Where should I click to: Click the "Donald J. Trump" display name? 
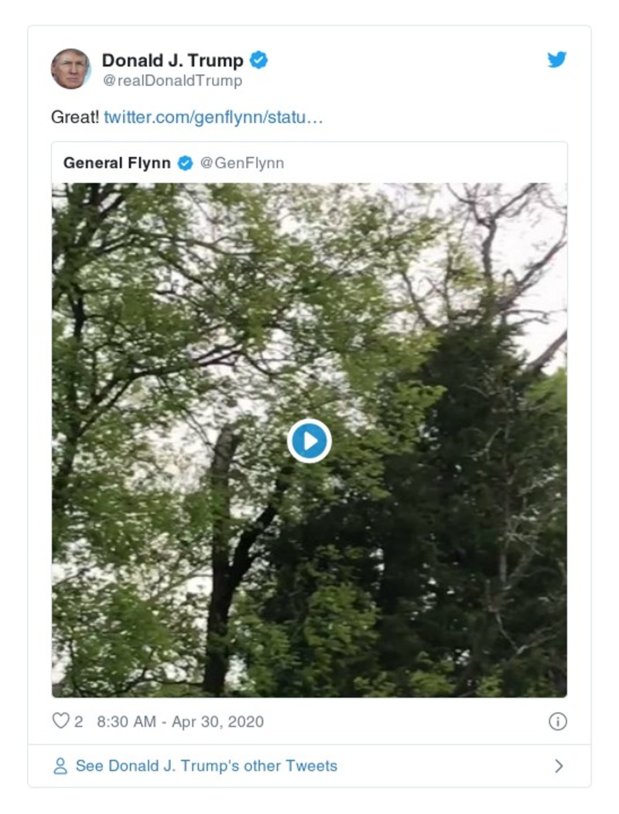tap(173, 60)
